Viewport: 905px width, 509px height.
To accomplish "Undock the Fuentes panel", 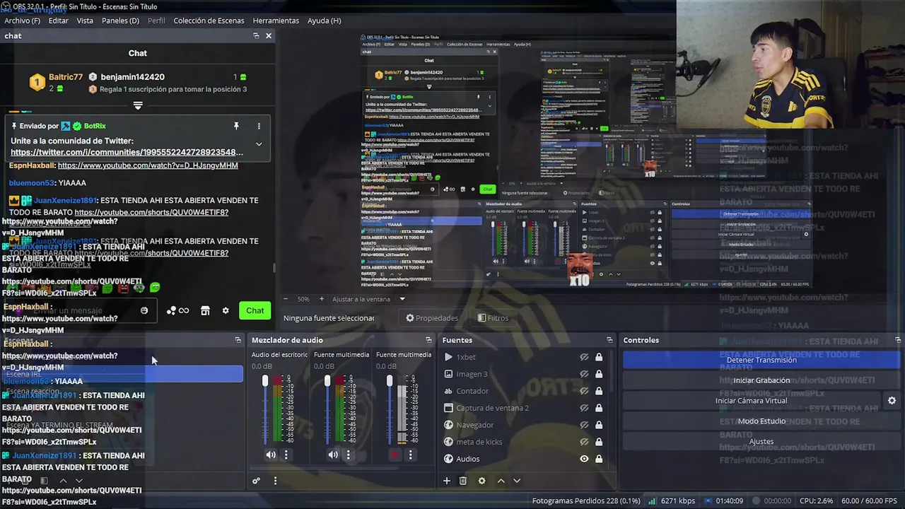I will [x=609, y=340].
